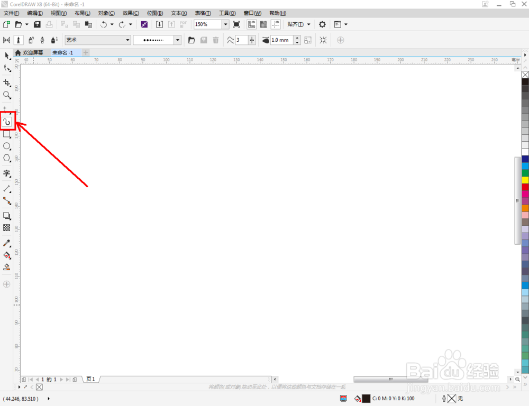Open the 编辑(E) menu
The image size is (529, 406).
pos(35,13)
